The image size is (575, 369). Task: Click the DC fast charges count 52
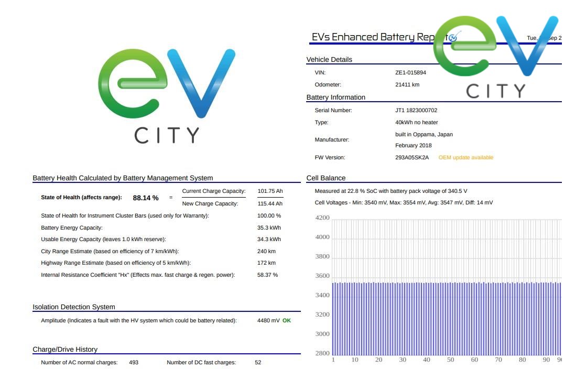258,363
